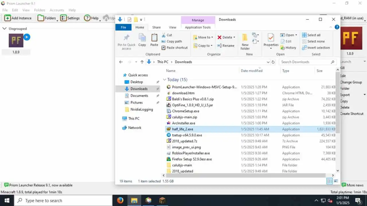Open Settings in Prism Launcher toolbar
The image size is (367, 206).
click(70, 18)
